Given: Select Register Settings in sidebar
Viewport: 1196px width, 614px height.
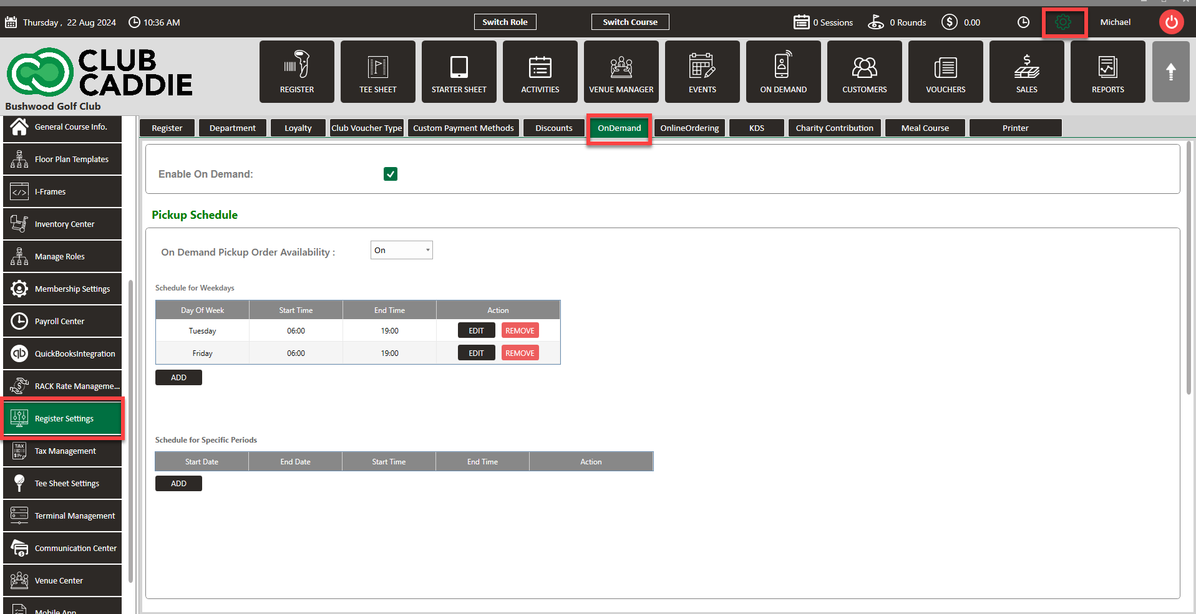Looking at the screenshot, I should (62, 419).
